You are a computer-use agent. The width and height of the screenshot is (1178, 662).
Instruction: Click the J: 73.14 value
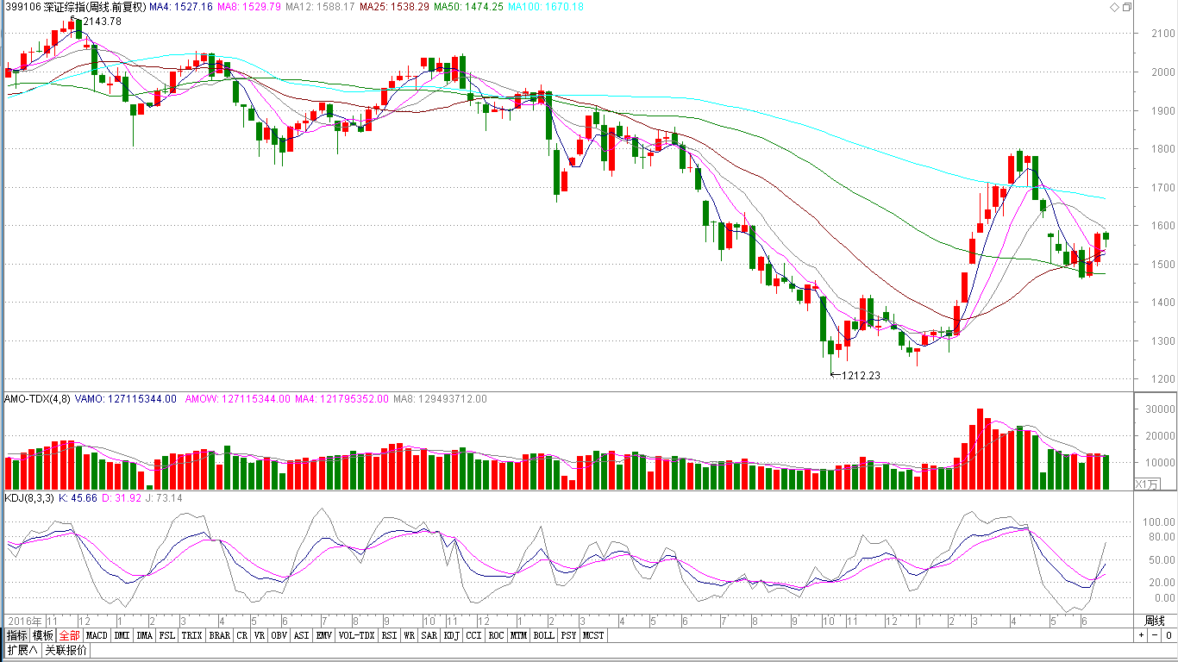click(x=163, y=498)
